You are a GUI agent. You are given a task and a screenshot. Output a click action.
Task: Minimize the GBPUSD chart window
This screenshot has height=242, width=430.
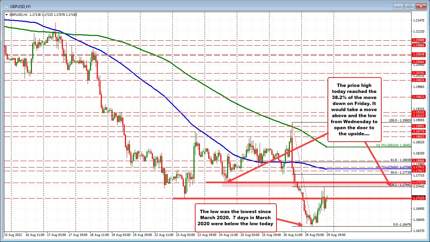coord(397,6)
